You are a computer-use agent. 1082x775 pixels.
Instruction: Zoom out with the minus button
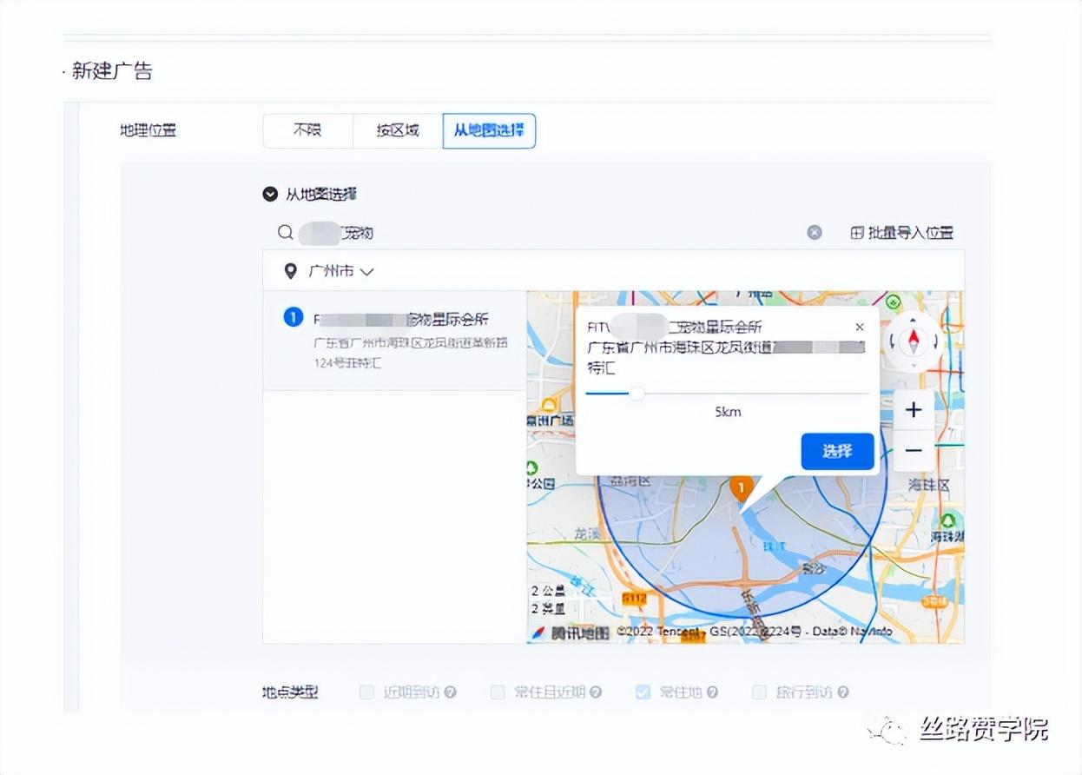click(914, 451)
